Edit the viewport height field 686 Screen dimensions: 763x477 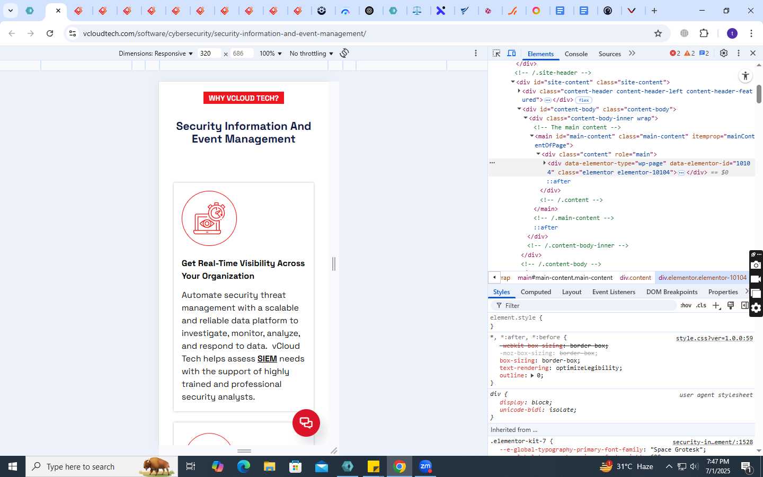(242, 54)
